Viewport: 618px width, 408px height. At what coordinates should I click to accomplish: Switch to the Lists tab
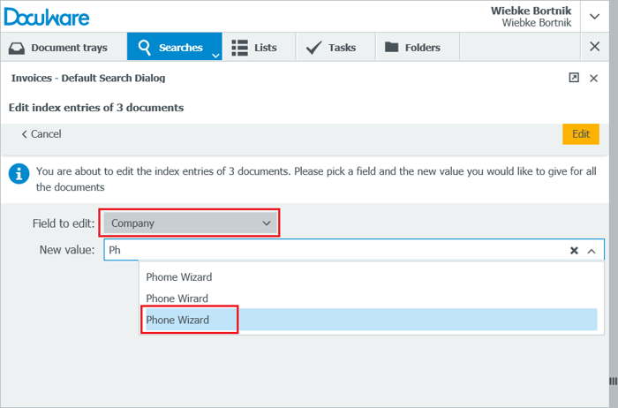[x=256, y=48]
